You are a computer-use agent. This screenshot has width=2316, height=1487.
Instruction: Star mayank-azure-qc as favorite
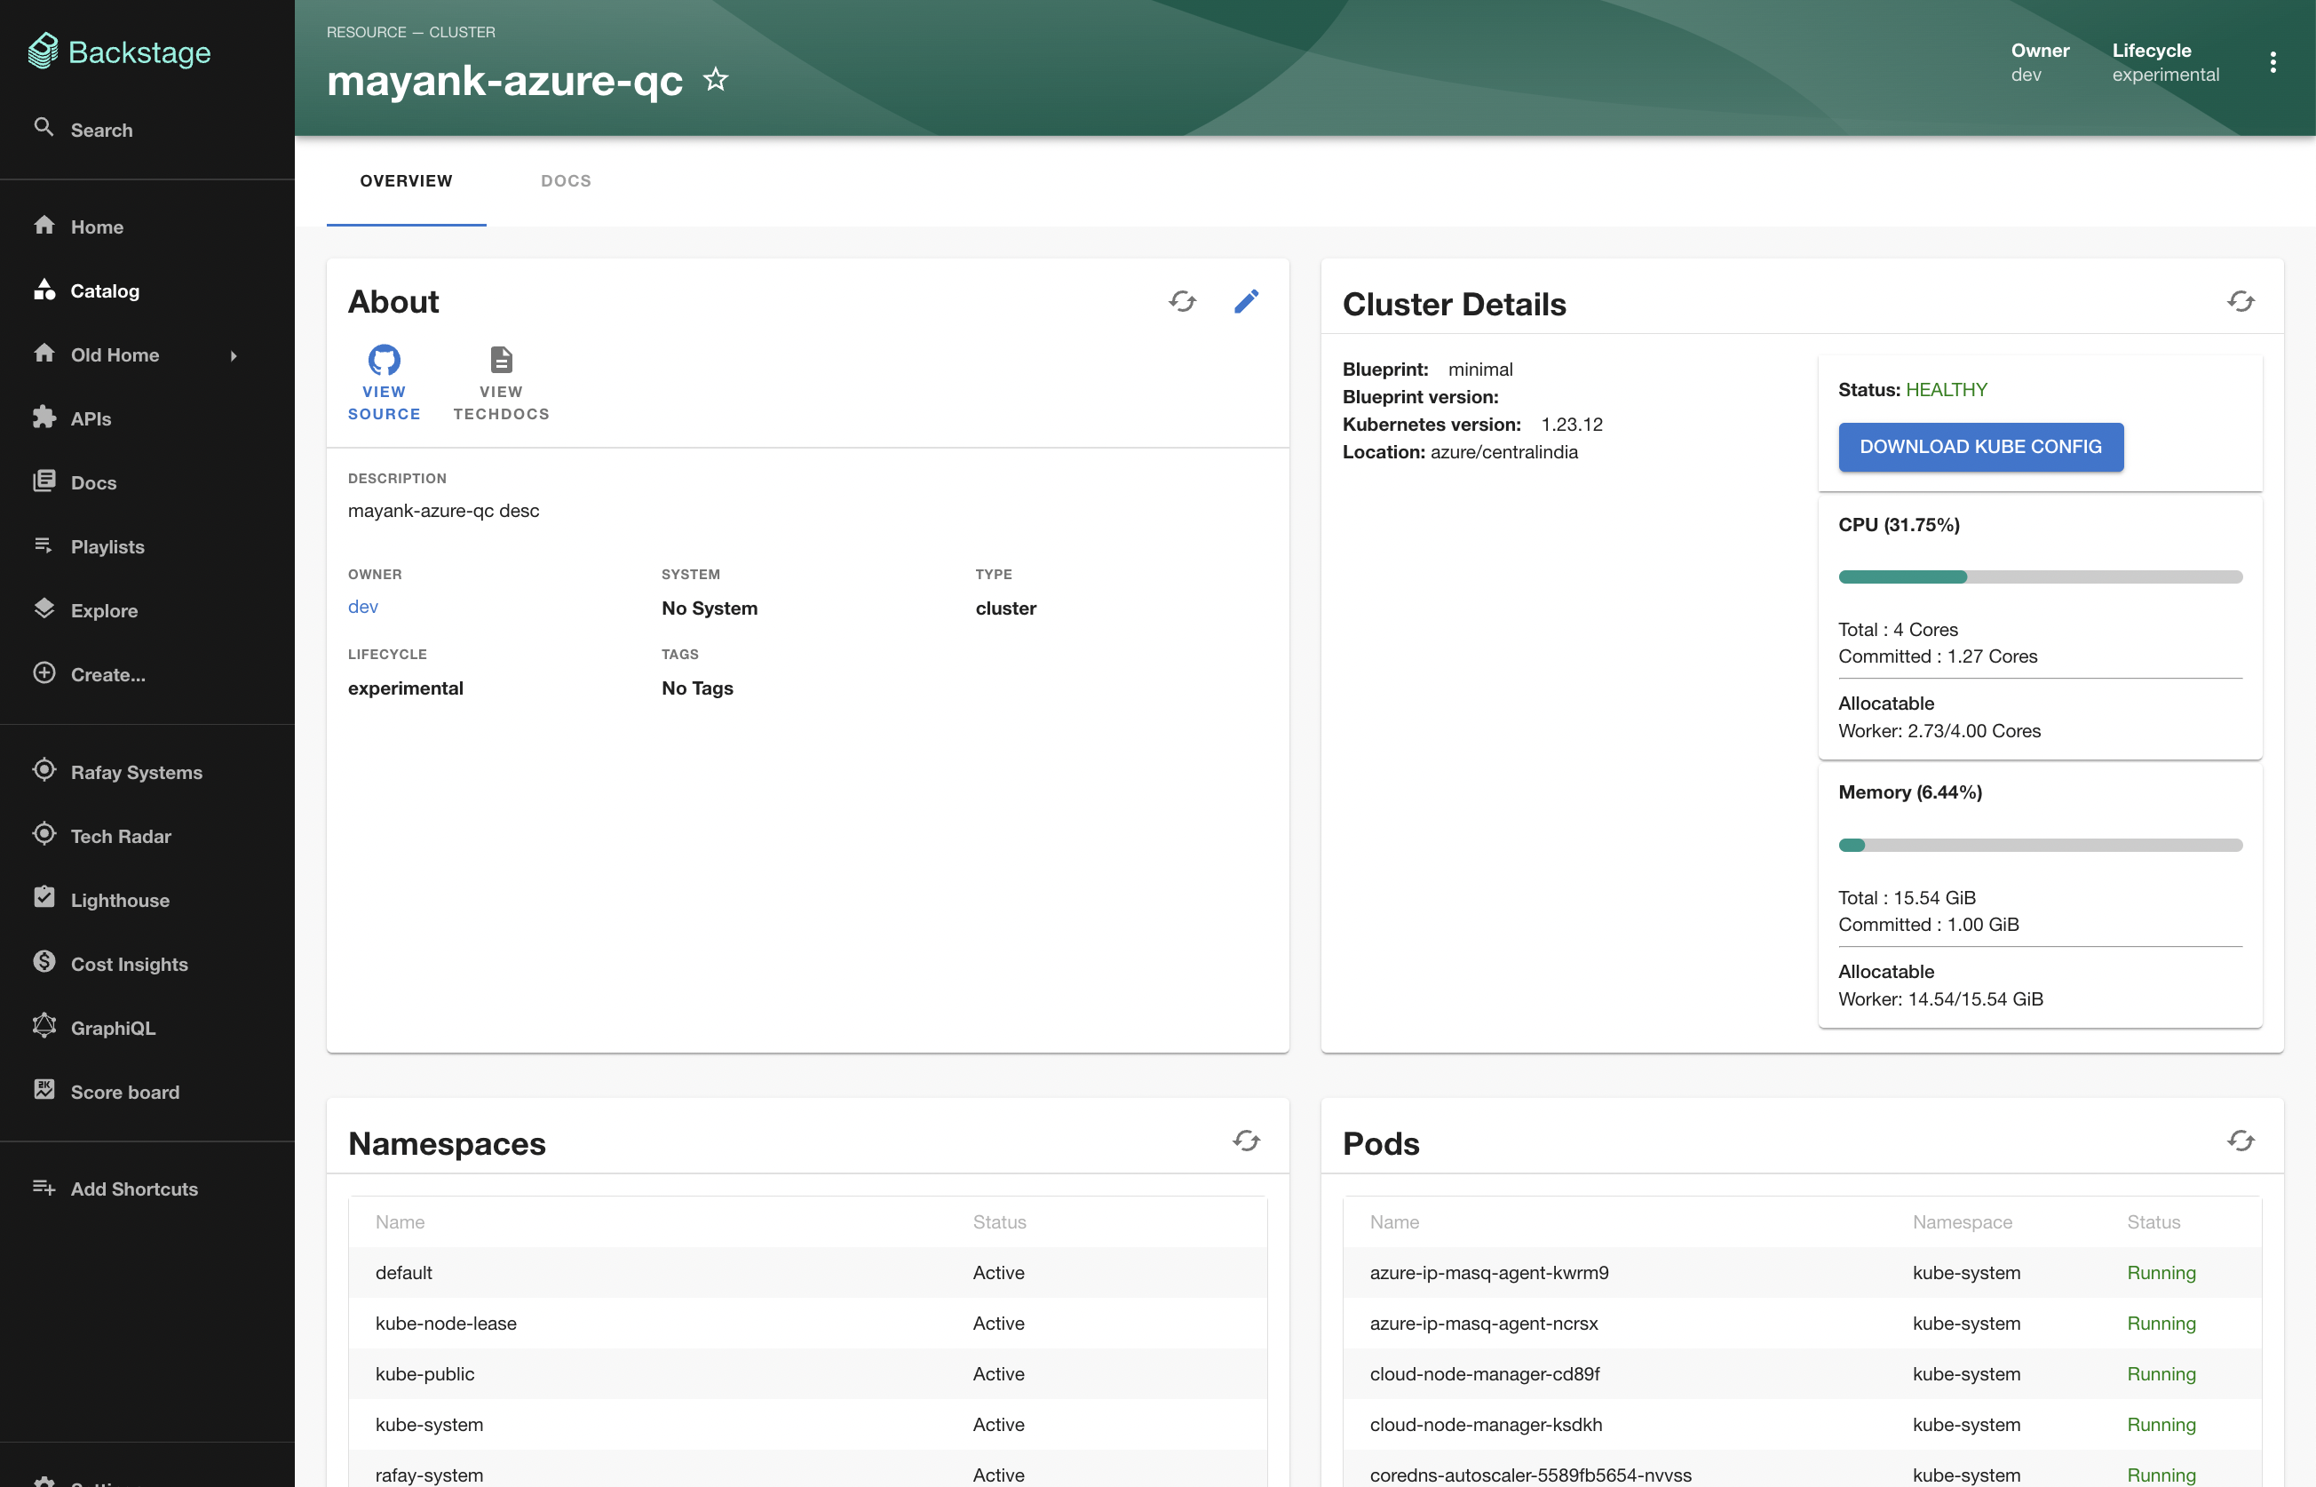715,79
